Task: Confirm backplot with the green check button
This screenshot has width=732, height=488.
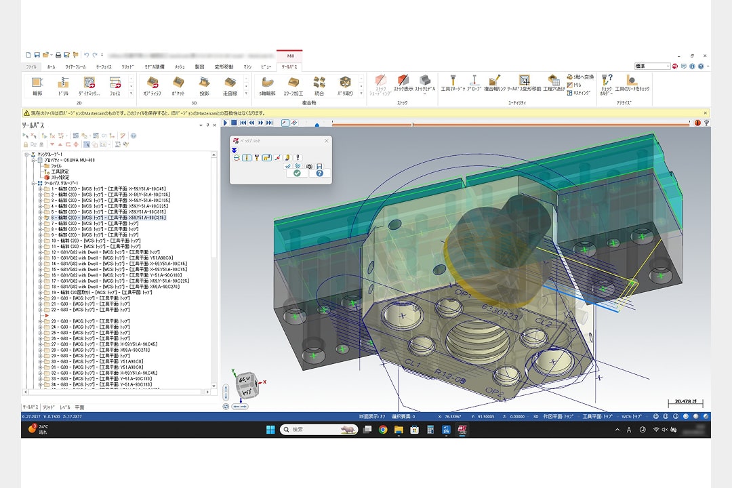Action: pos(297,173)
